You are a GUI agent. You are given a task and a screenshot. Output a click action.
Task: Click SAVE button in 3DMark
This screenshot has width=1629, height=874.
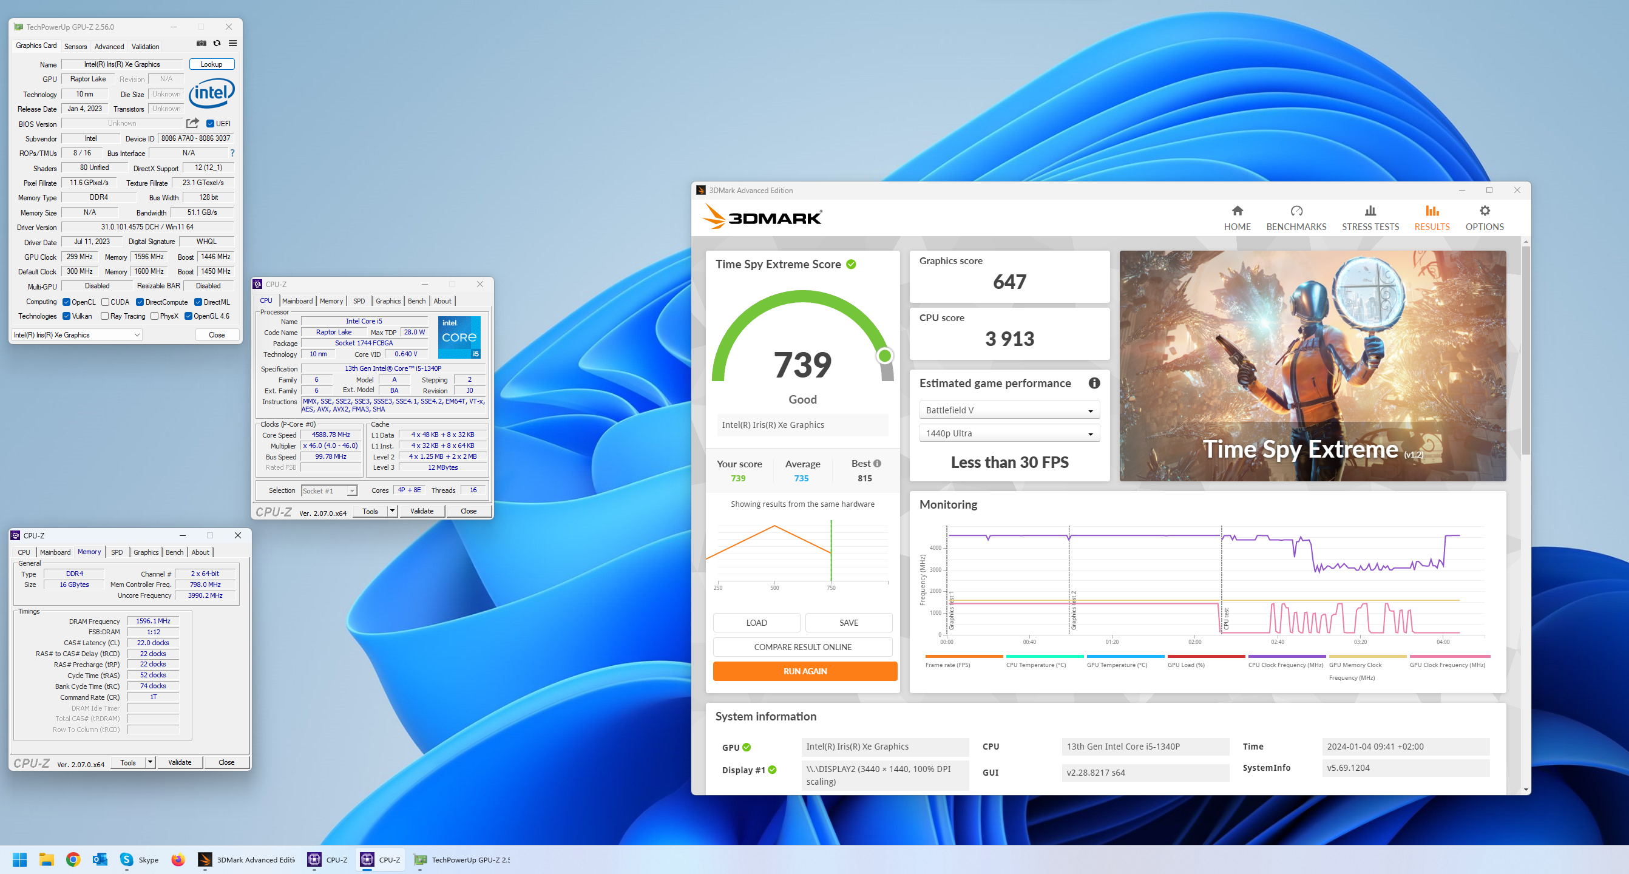pyautogui.click(x=848, y=623)
